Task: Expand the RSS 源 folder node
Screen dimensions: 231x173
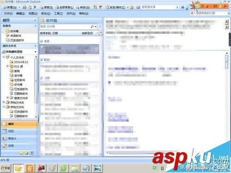Action: tap(7, 66)
